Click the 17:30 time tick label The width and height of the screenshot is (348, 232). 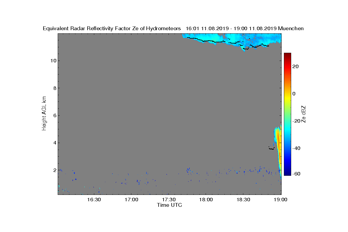pos(168,200)
